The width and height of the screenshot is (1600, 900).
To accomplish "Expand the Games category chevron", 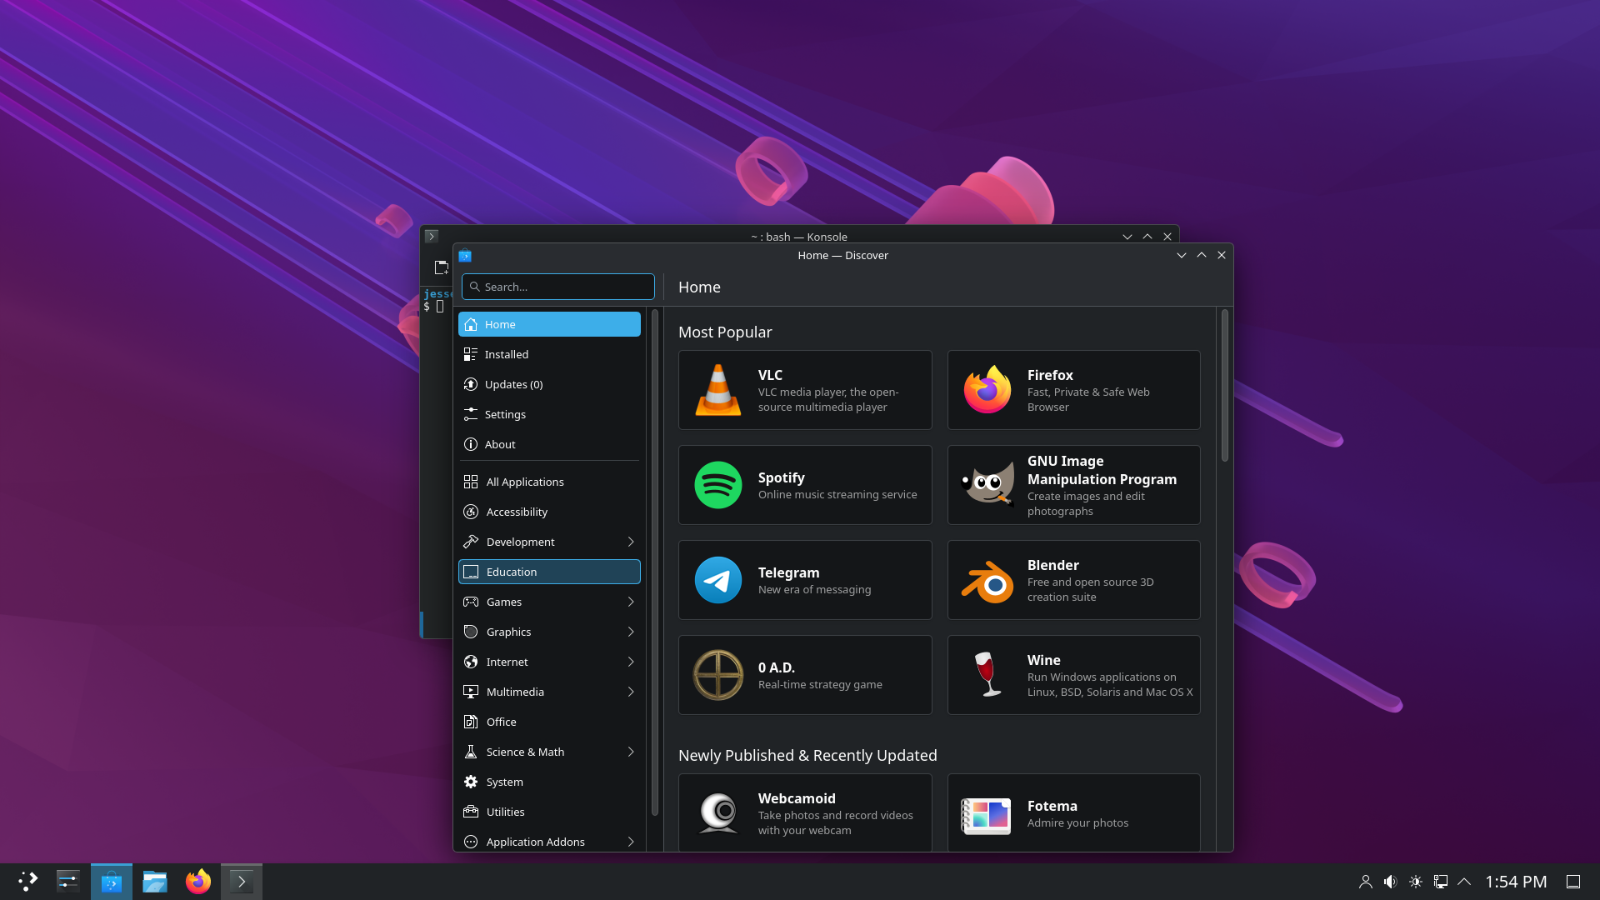I will click(x=631, y=602).
